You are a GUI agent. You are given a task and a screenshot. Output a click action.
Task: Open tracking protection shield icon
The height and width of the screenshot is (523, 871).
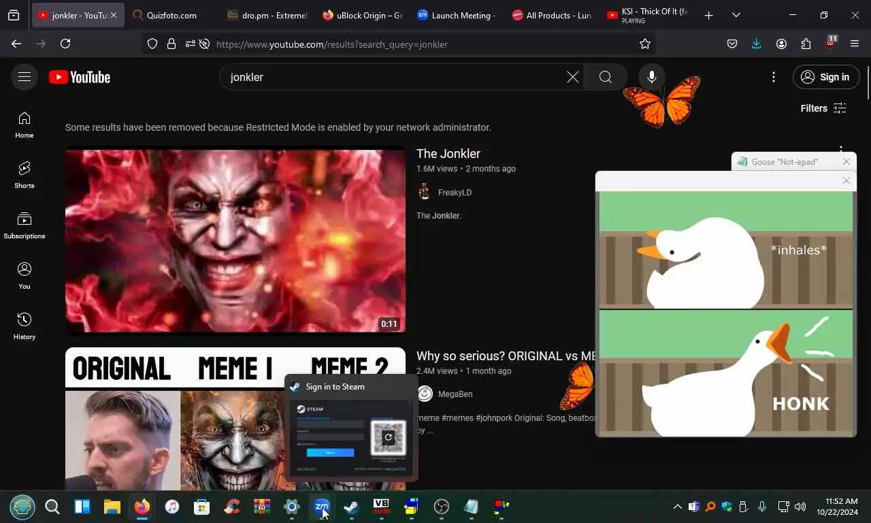pos(152,44)
